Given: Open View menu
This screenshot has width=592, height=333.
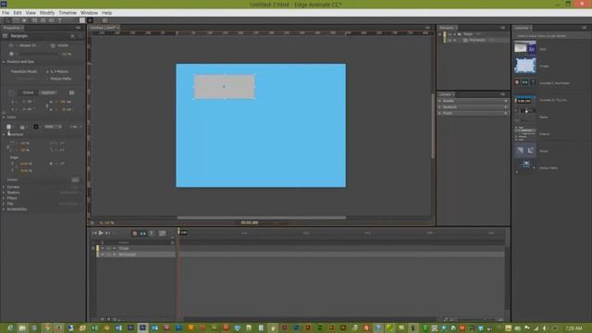Looking at the screenshot, I should click(31, 12).
